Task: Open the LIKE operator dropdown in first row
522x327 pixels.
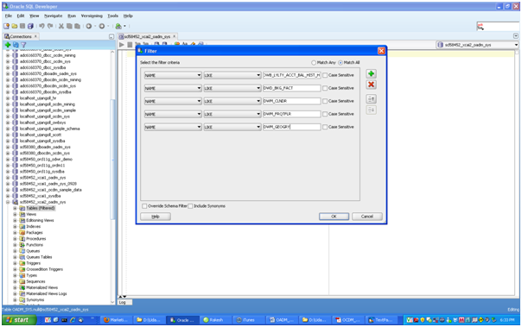Action: 232,75
